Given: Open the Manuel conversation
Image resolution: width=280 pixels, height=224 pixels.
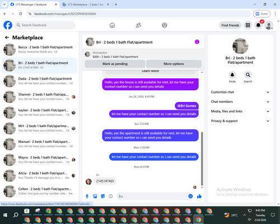Looking at the screenshot, I should point(39,144).
